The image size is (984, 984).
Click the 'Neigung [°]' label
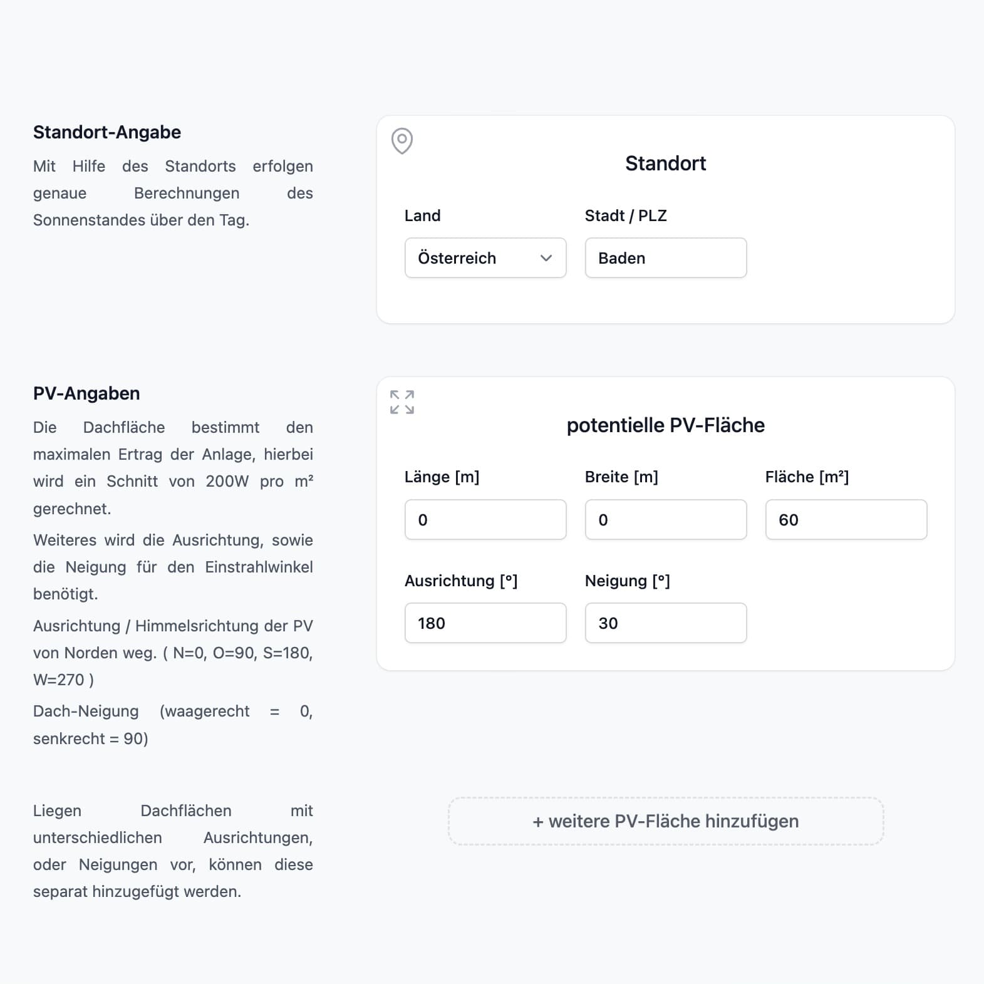pyautogui.click(x=627, y=581)
